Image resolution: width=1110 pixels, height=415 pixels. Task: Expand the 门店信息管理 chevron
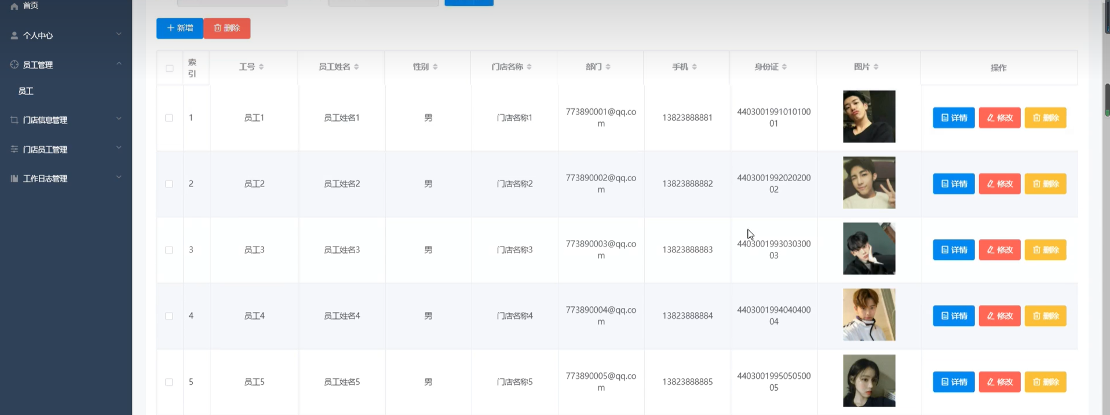click(119, 119)
